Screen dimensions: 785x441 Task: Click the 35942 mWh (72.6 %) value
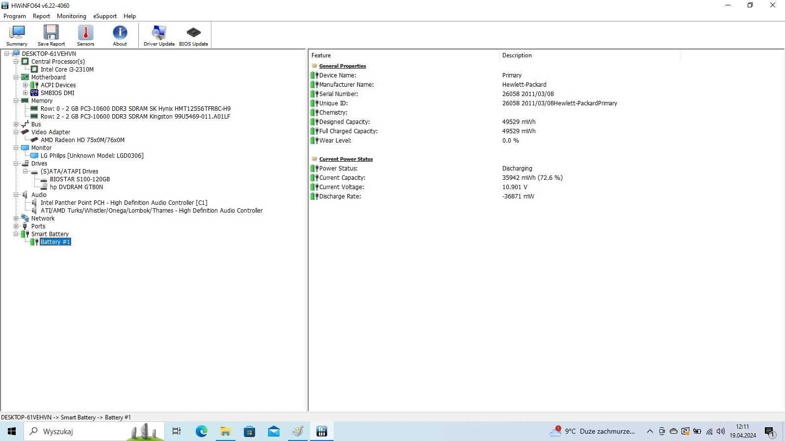click(532, 178)
